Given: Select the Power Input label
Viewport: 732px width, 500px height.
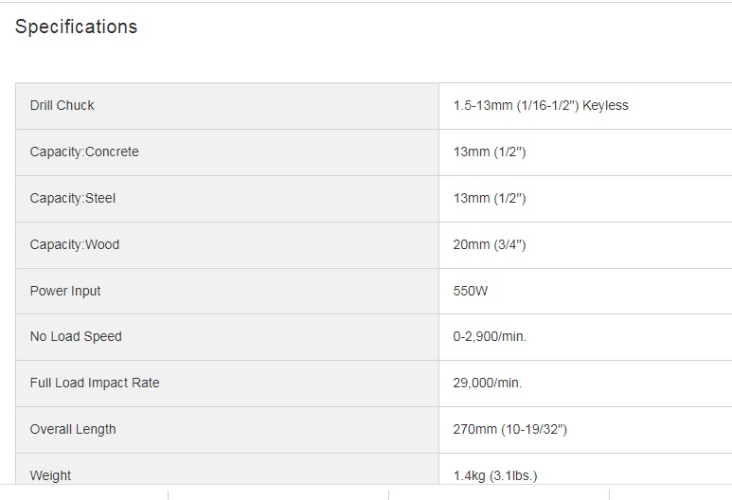Looking at the screenshot, I should (x=65, y=291).
